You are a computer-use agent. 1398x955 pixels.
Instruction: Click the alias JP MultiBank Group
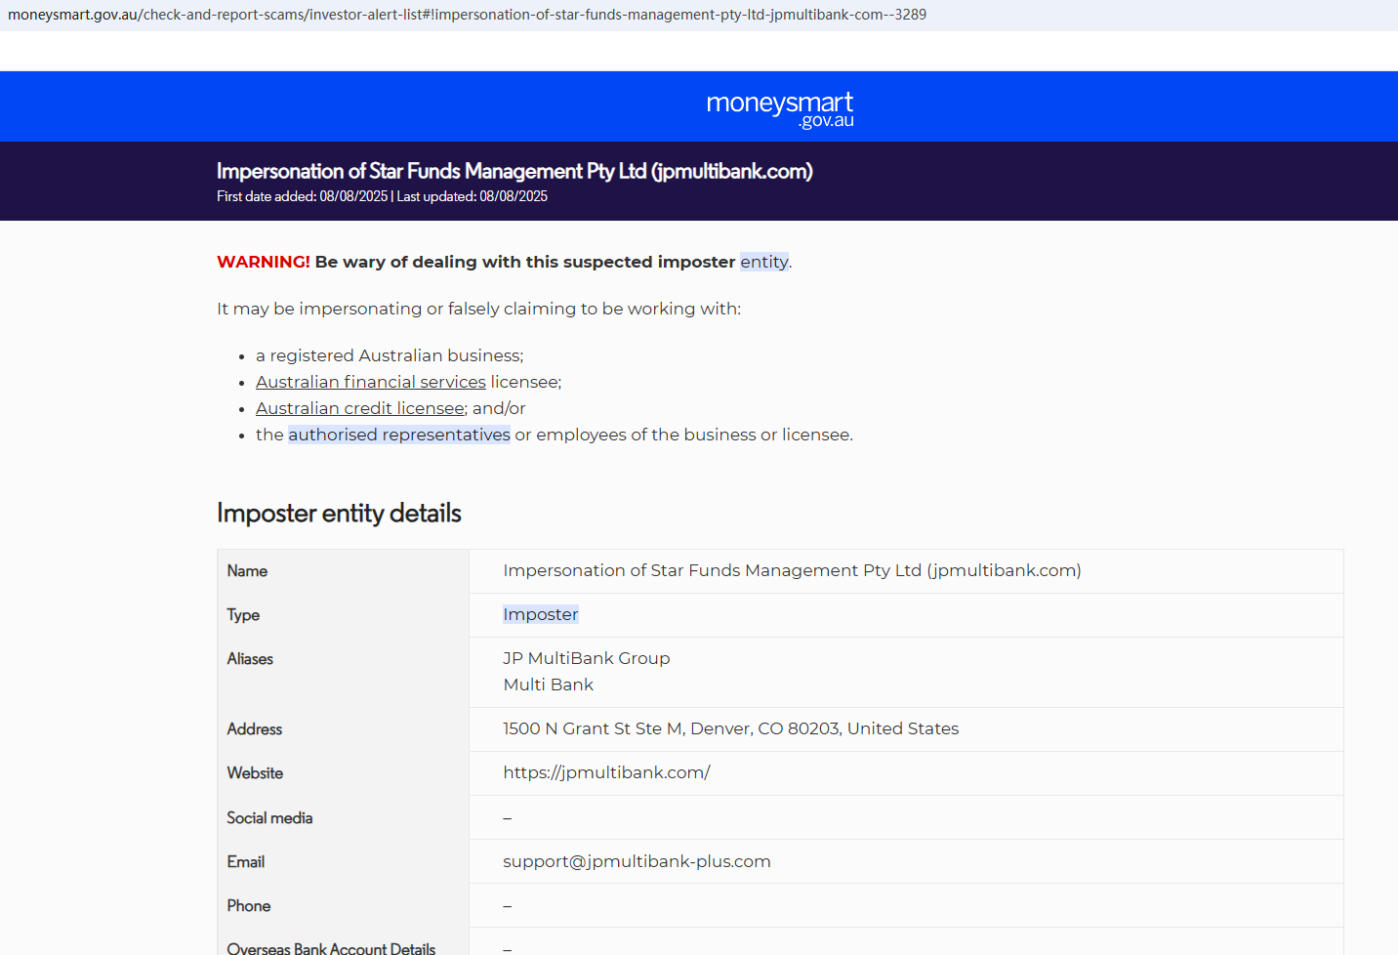click(586, 658)
